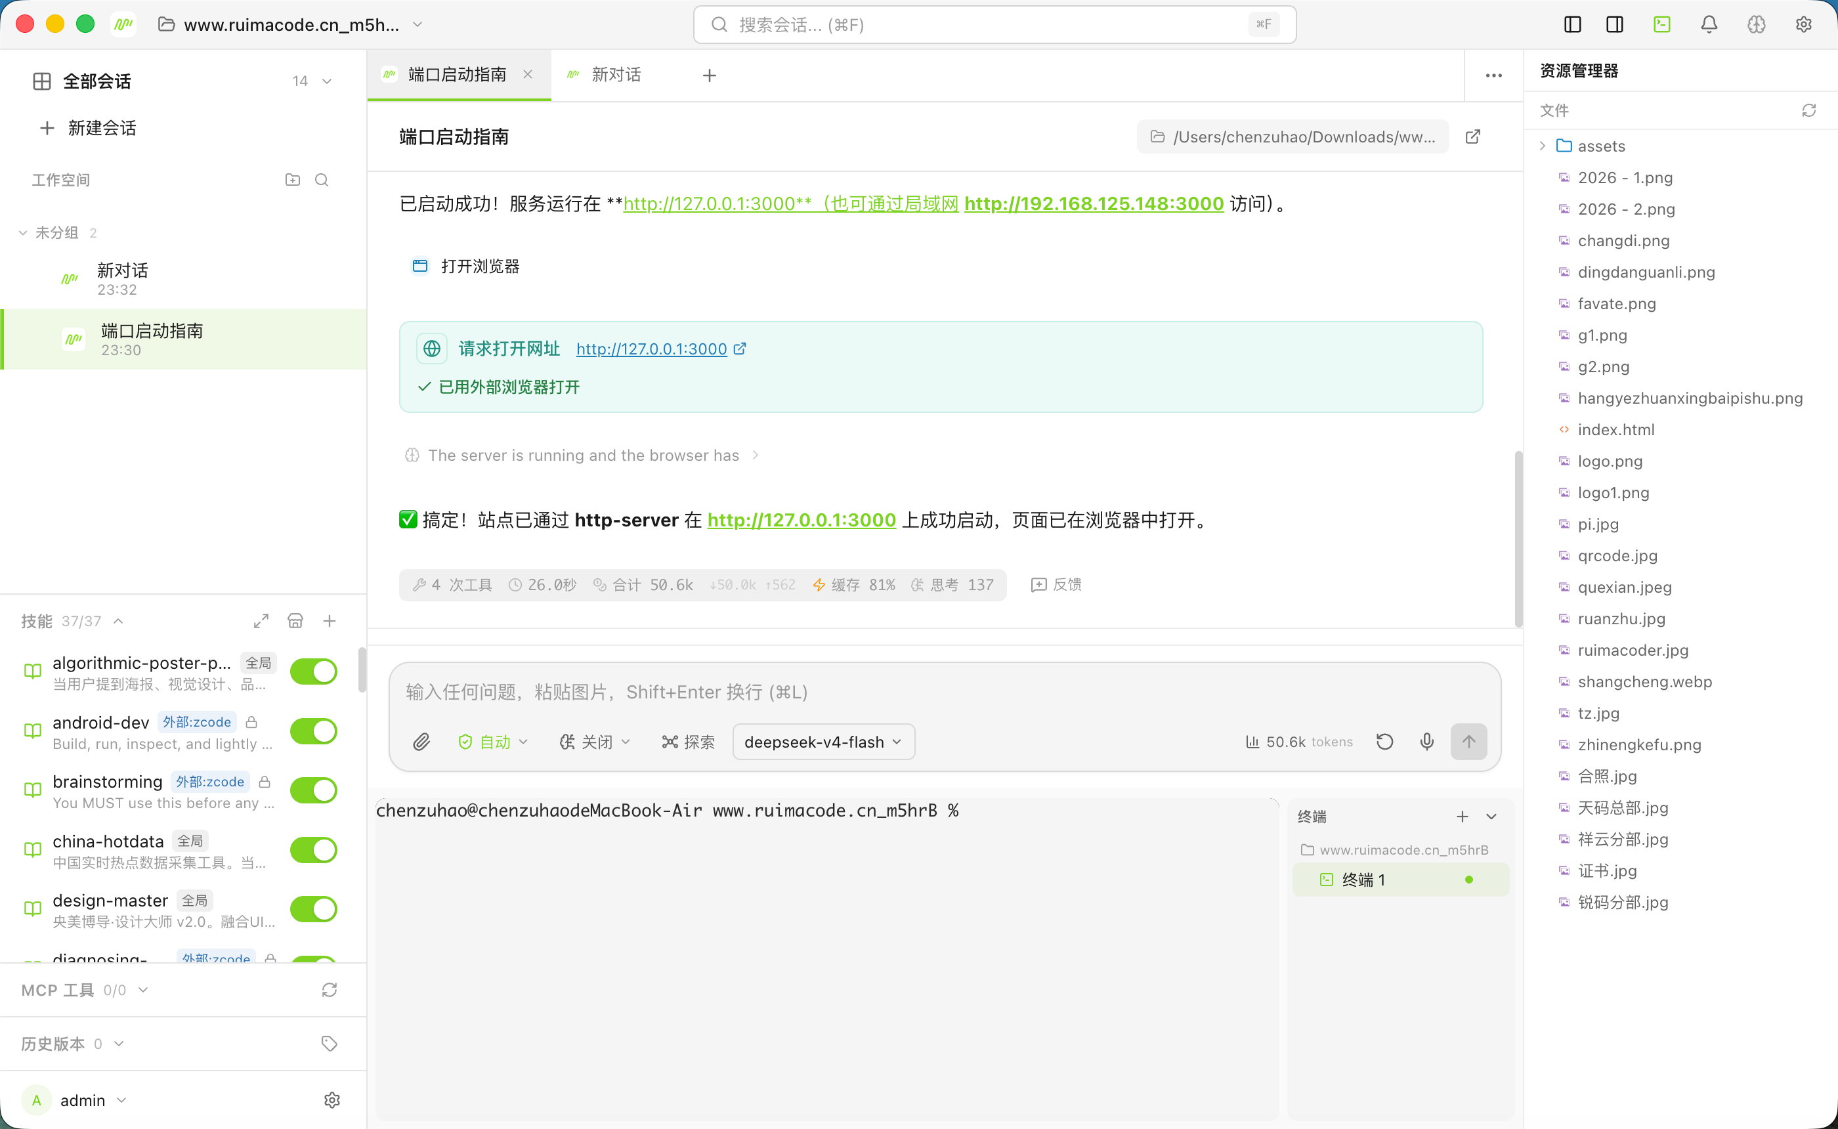Open the 127.0.0.1:3000 link in request card

[x=652, y=349]
